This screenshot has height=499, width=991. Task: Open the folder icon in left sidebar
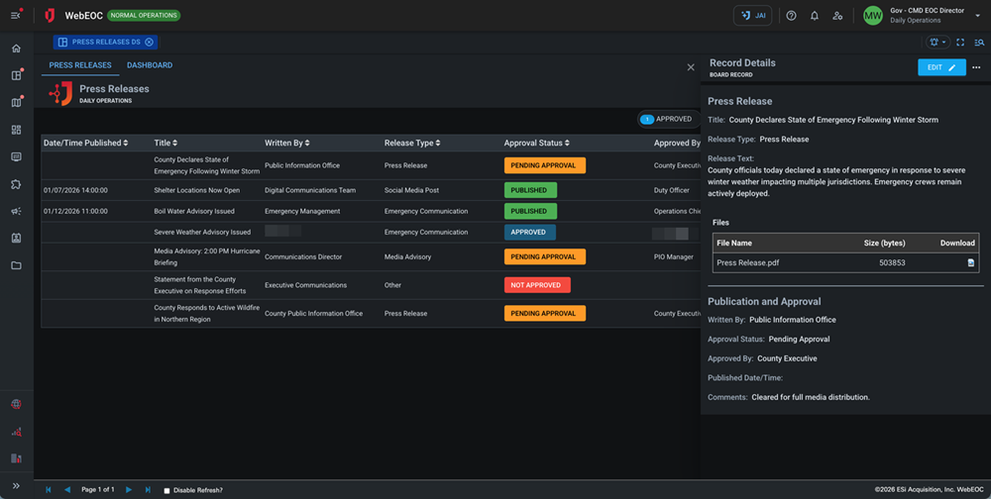click(x=16, y=265)
